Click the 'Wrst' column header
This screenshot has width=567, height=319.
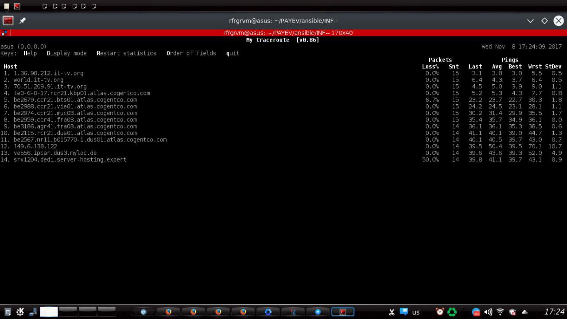point(535,67)
